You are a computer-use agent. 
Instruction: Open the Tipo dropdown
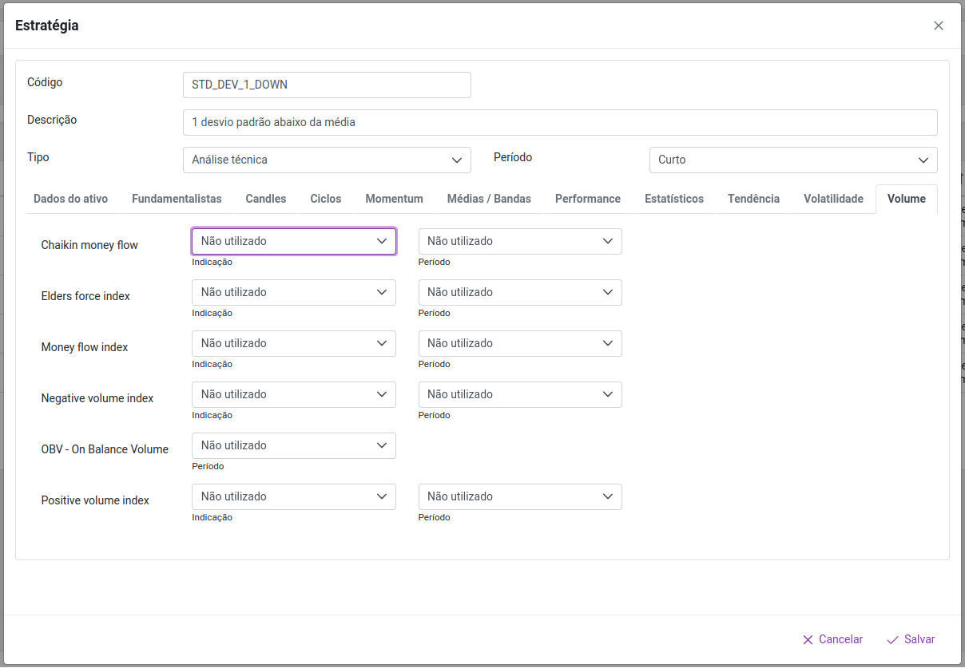327,160
